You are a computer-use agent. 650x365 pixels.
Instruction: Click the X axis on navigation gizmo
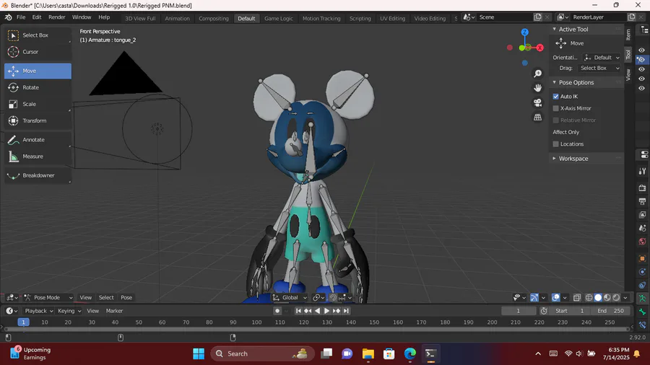[539, 48]
